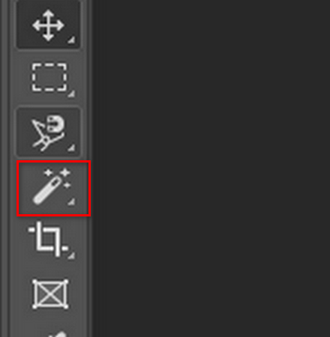The image size is (330, 337).
Task: Click the crossed-box frame icon
Action: 50,294
